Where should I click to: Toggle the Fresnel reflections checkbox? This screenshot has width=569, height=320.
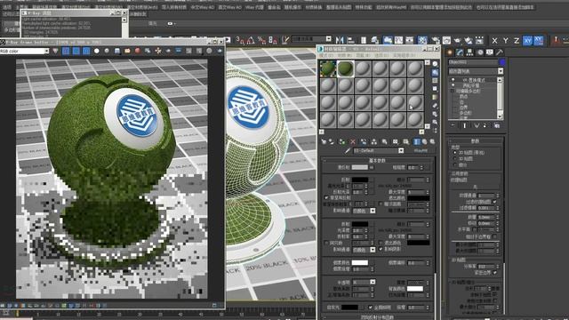[326, 197]
